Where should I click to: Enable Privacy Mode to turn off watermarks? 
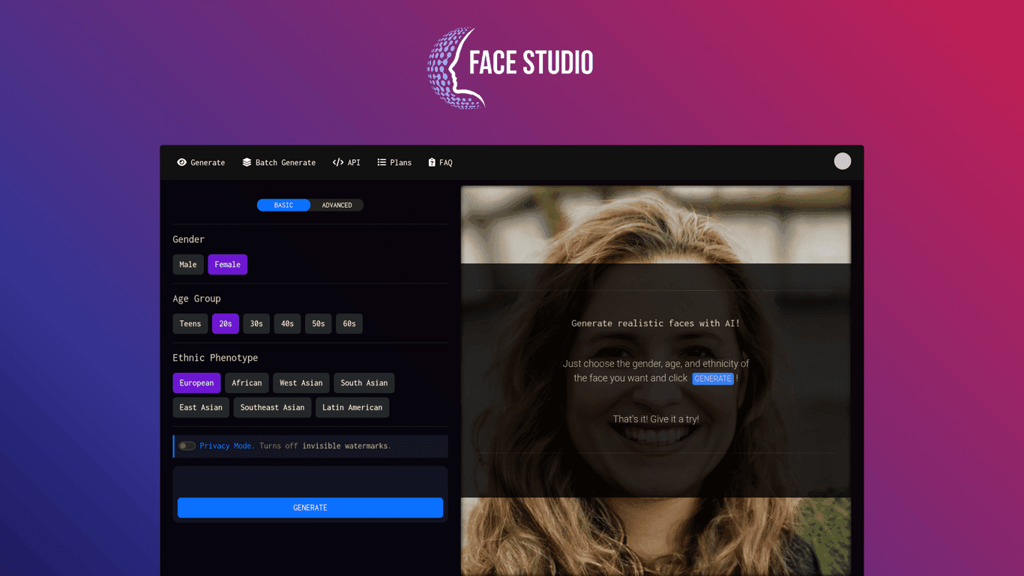(187, 445)
